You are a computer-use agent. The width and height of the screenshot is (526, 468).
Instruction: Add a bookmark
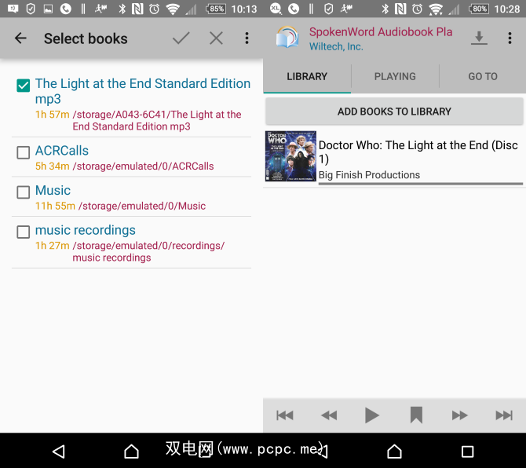click(x=416, y=415)
